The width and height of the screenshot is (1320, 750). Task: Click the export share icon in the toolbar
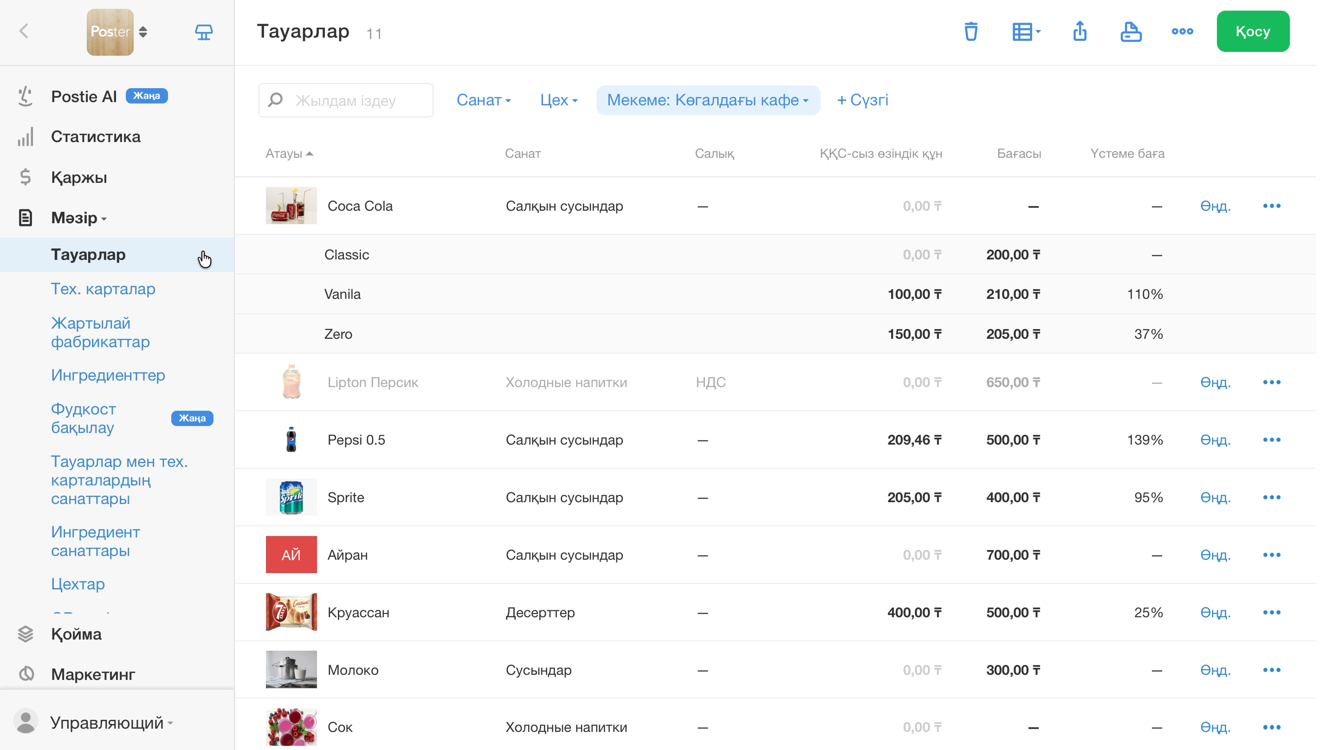(1080, 31)
